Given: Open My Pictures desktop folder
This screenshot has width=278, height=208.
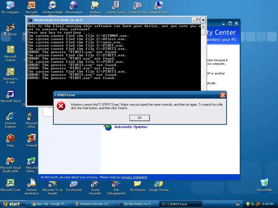Looking at the screenshot, I should [x=138, y=186].
